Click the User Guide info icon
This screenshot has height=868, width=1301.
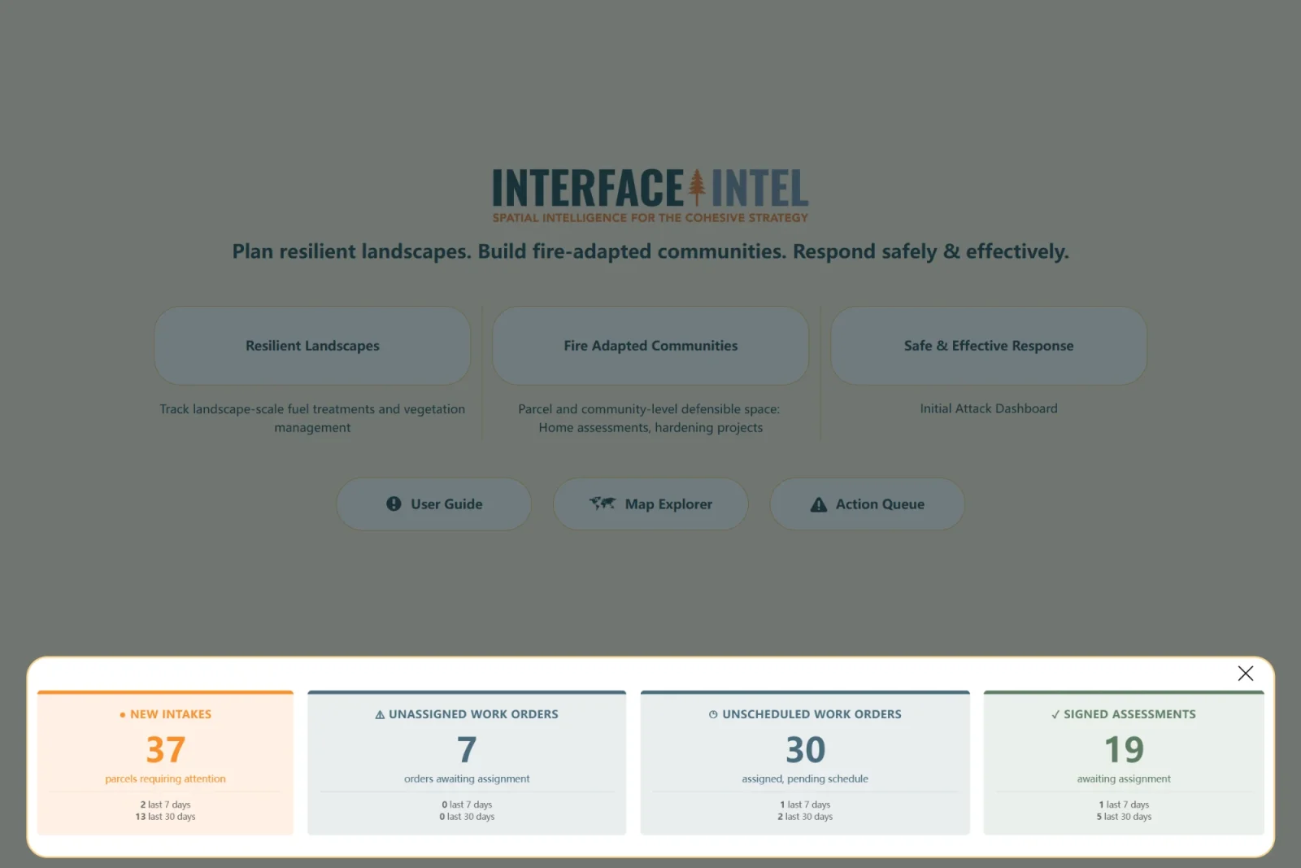tap(394, 504)
